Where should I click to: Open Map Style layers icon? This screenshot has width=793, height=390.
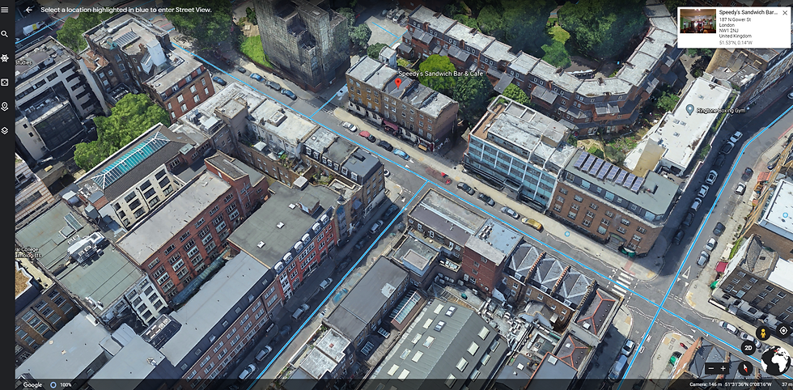(x=5, y=130)
